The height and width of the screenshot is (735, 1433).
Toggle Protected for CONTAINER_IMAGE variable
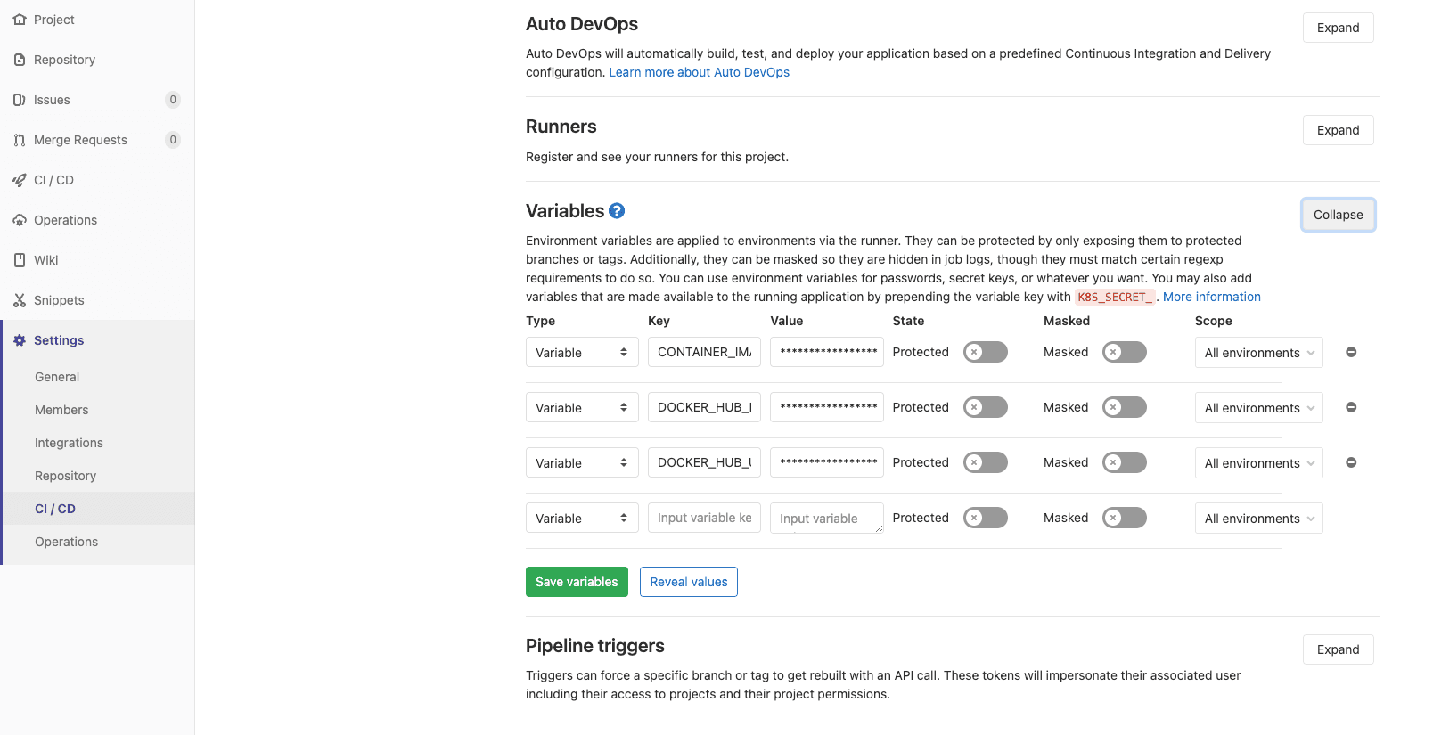[x=985, y=352]
